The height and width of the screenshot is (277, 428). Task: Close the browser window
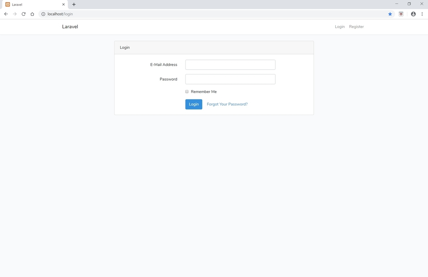point(422,4)
